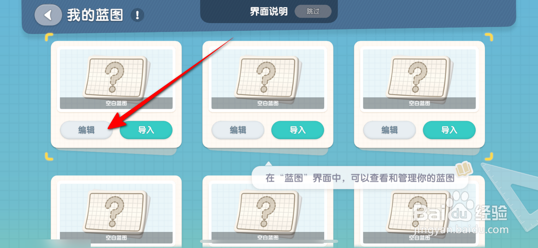Tap the 界面说明 tutorial header
This screenshot has height=248, width=538.
click(x=269, y=11)
